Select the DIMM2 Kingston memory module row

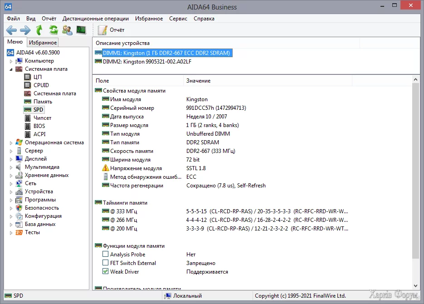(x=147, y=61)
